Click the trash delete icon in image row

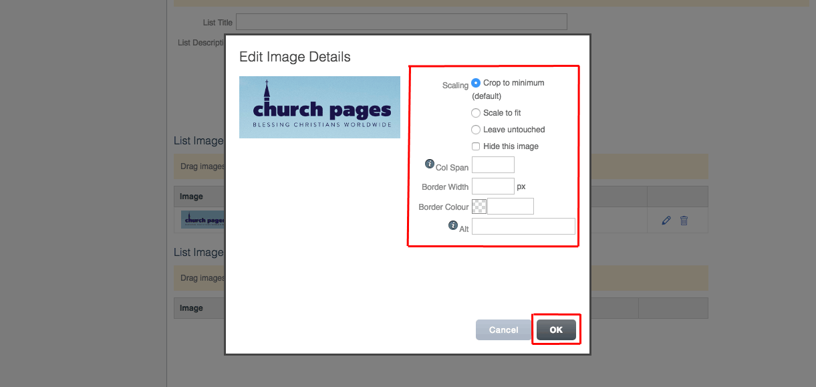(684, 220)
